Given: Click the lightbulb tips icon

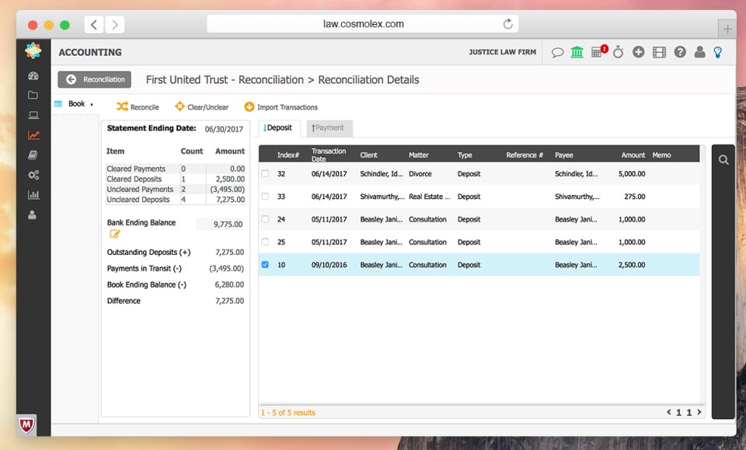Looking at the screenshot, I should click(x=719, y=52).
